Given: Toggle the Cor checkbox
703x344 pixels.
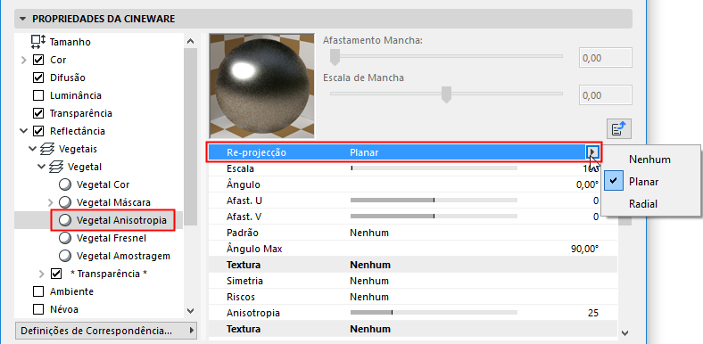Looking at the screenshot, I should (38, 60).
